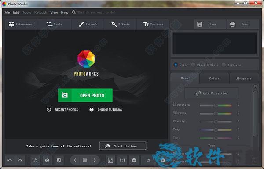264x169 pixels.
Task: Open the Effects magic wand tab
Action: [x=121, y=24]
